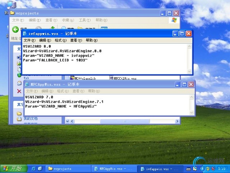Click the My Documents folder icon in sidebar
Viewport: 230px width, 173px height.
[19, 119]
